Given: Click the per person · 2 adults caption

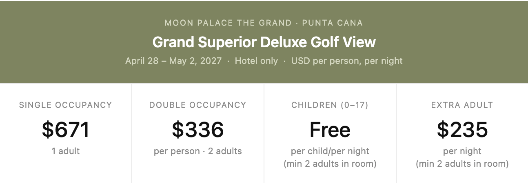Looking at the screenshot, I should point(198,151).
